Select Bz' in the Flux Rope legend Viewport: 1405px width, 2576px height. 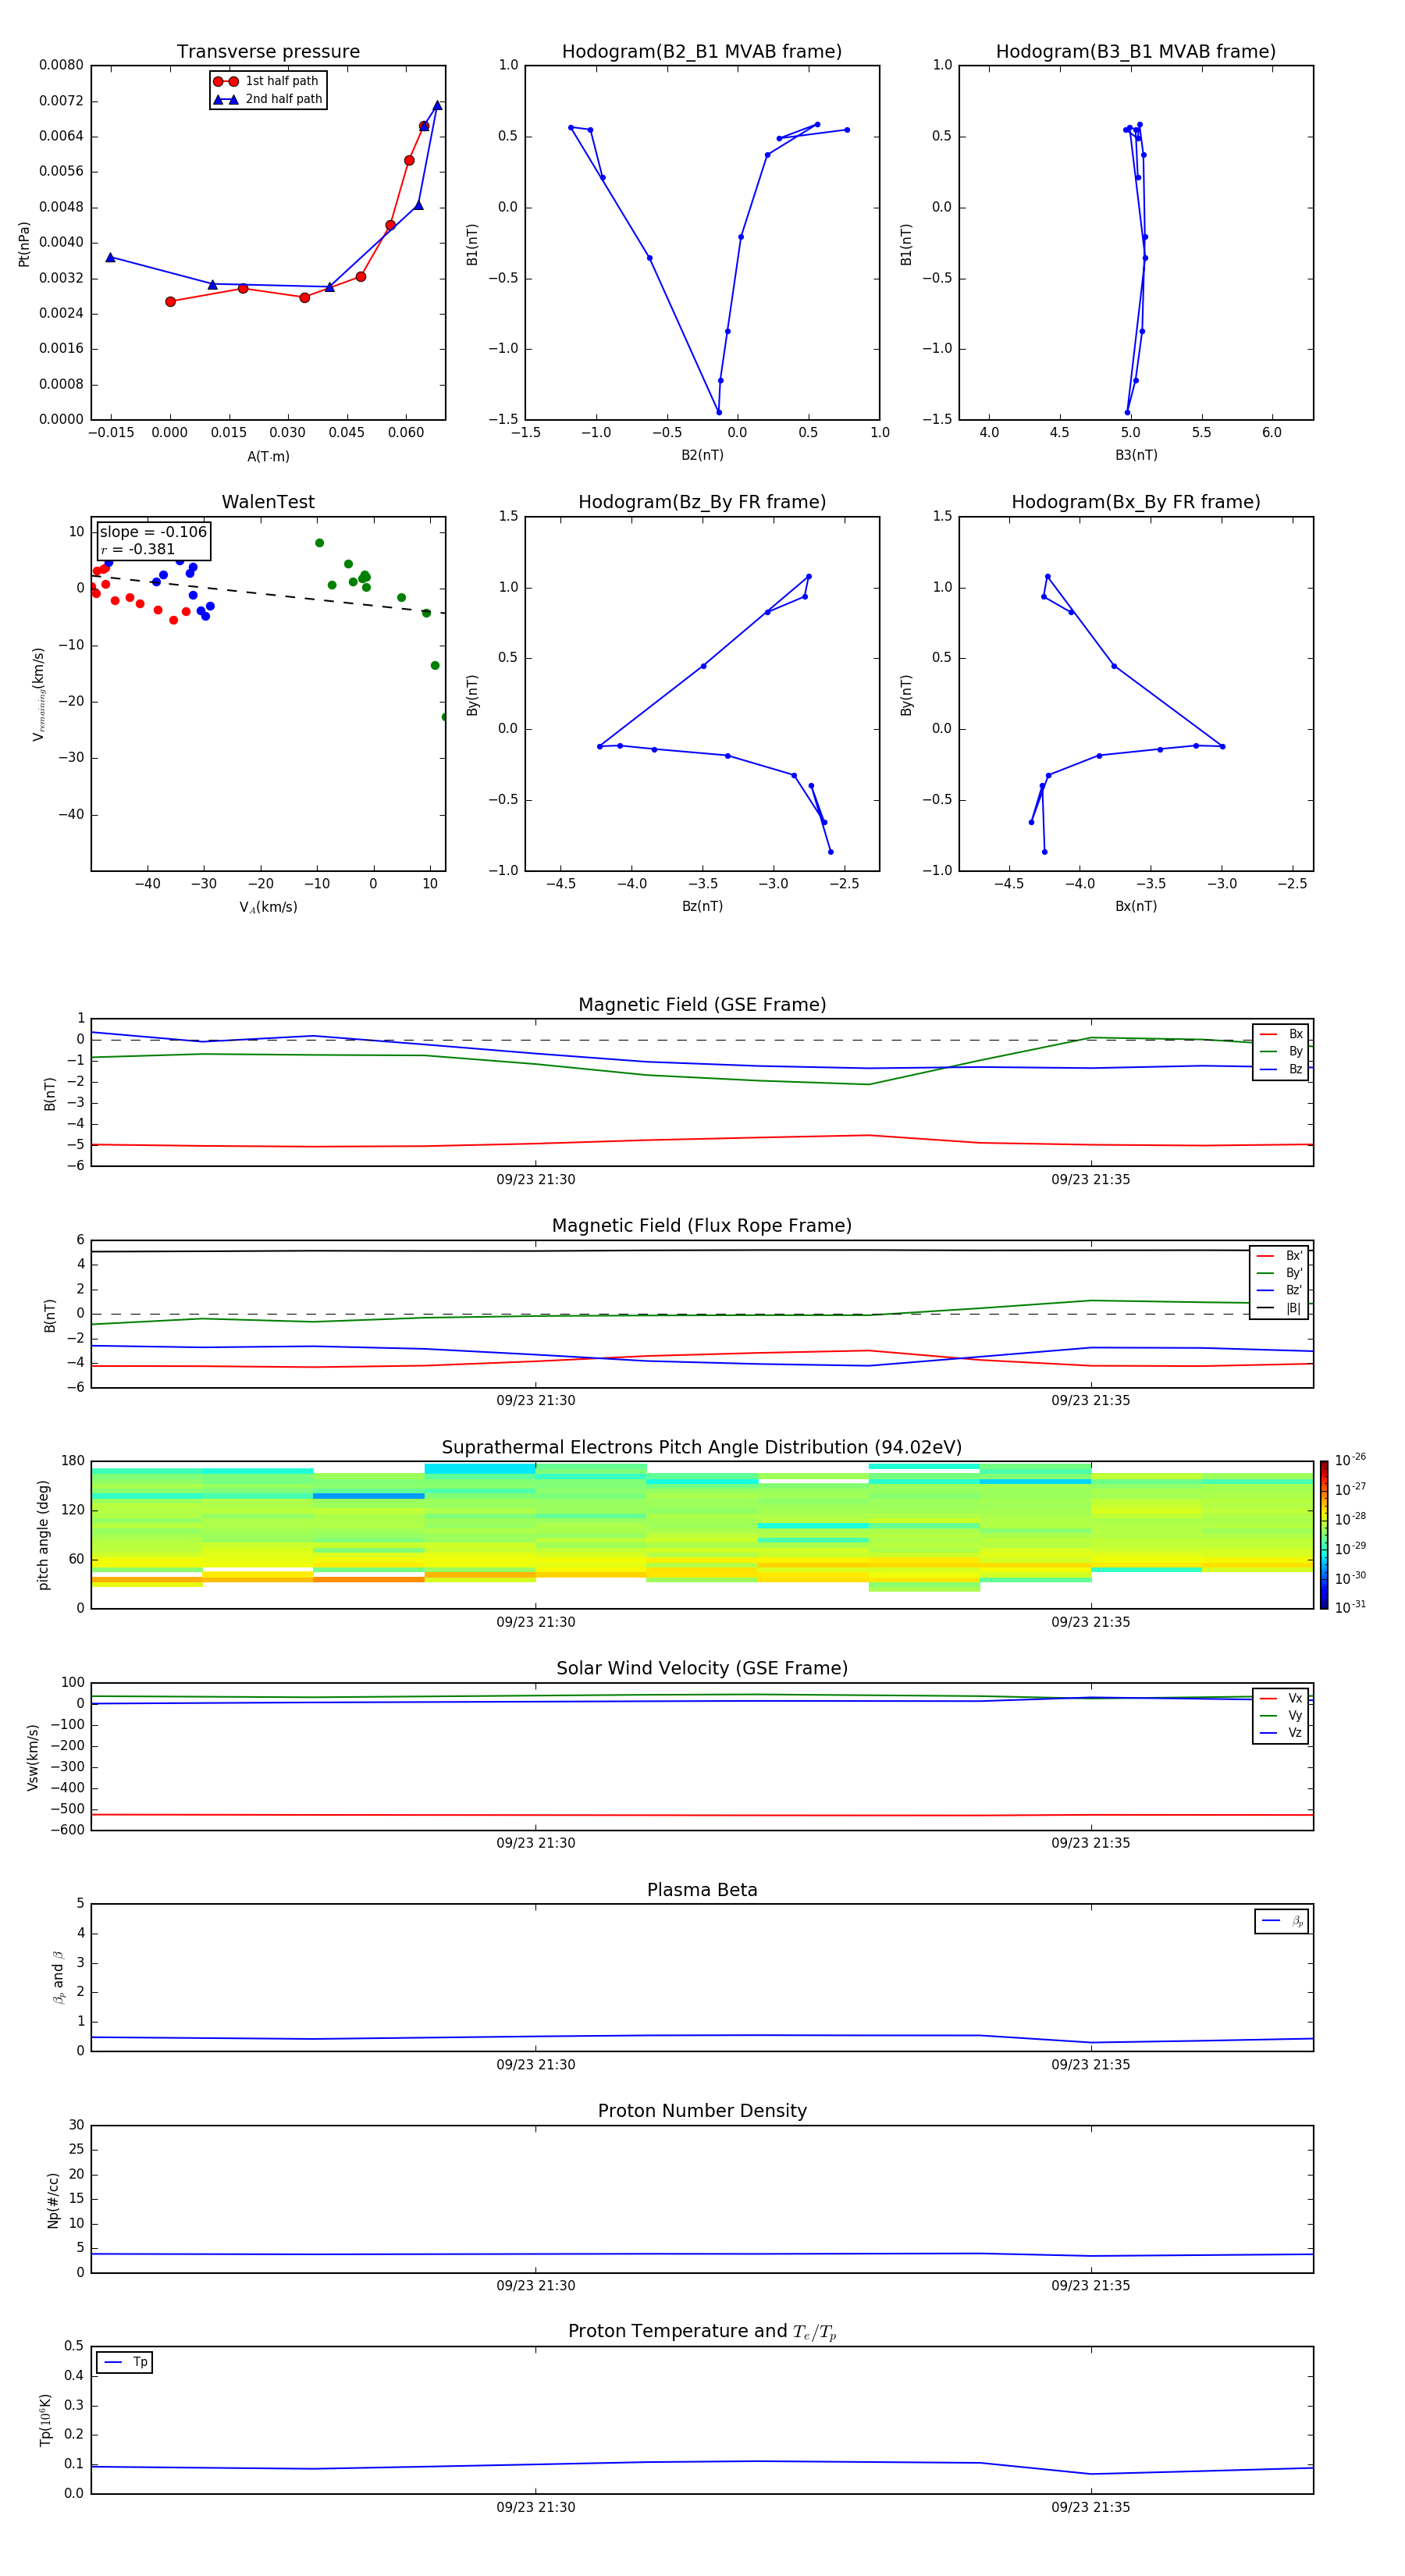coord(1279,1290)
